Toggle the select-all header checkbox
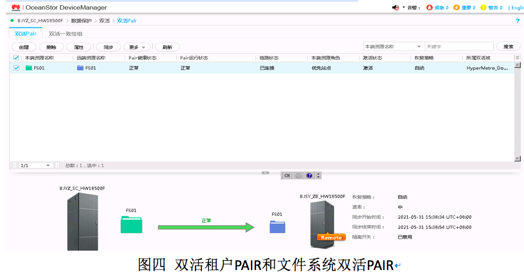Image resolution: width=524 pixels, height=274 pixels. (16, 58)
